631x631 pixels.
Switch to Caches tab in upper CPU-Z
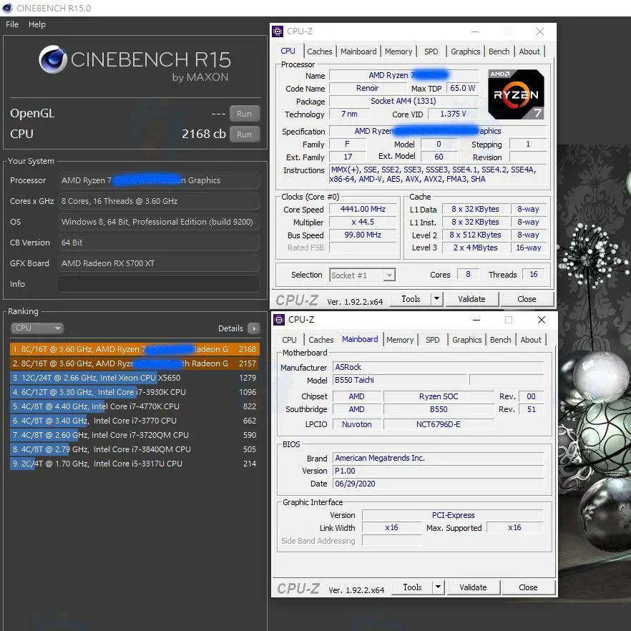coord(320,52)
